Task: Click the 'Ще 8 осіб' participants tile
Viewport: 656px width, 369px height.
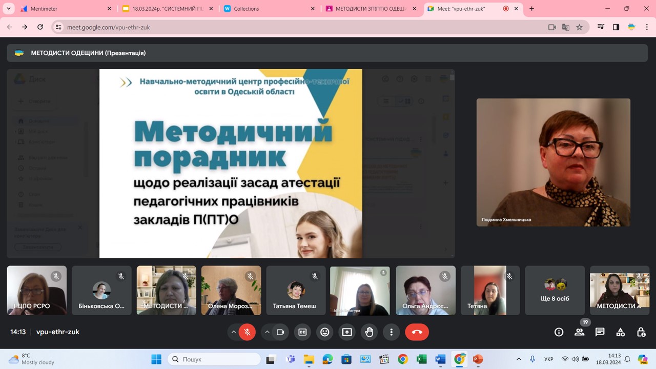Action: pyautogui.click(x=555, y=290)
